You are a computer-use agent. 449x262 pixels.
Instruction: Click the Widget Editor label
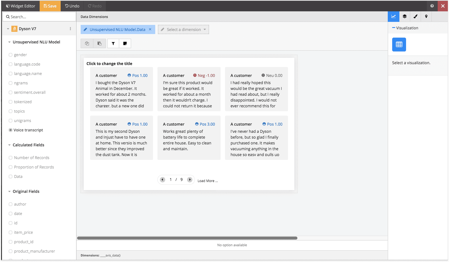(x=21, y=6)
